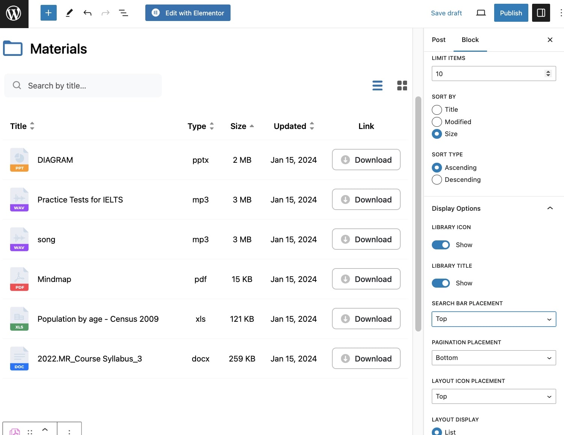Turn off the Library Icon toggle
The height and width of the screenshot is (435, 564).
coord(441,245)
